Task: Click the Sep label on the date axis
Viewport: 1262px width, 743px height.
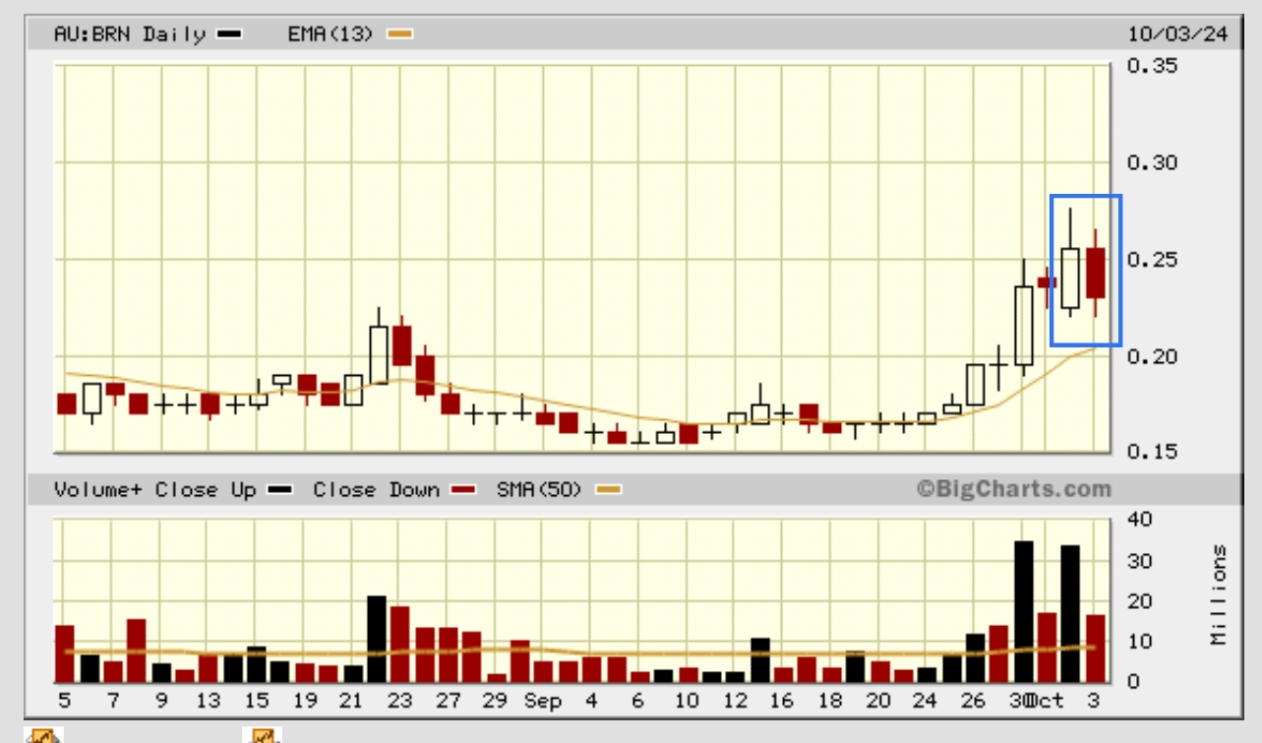Action: pos(542,701)
